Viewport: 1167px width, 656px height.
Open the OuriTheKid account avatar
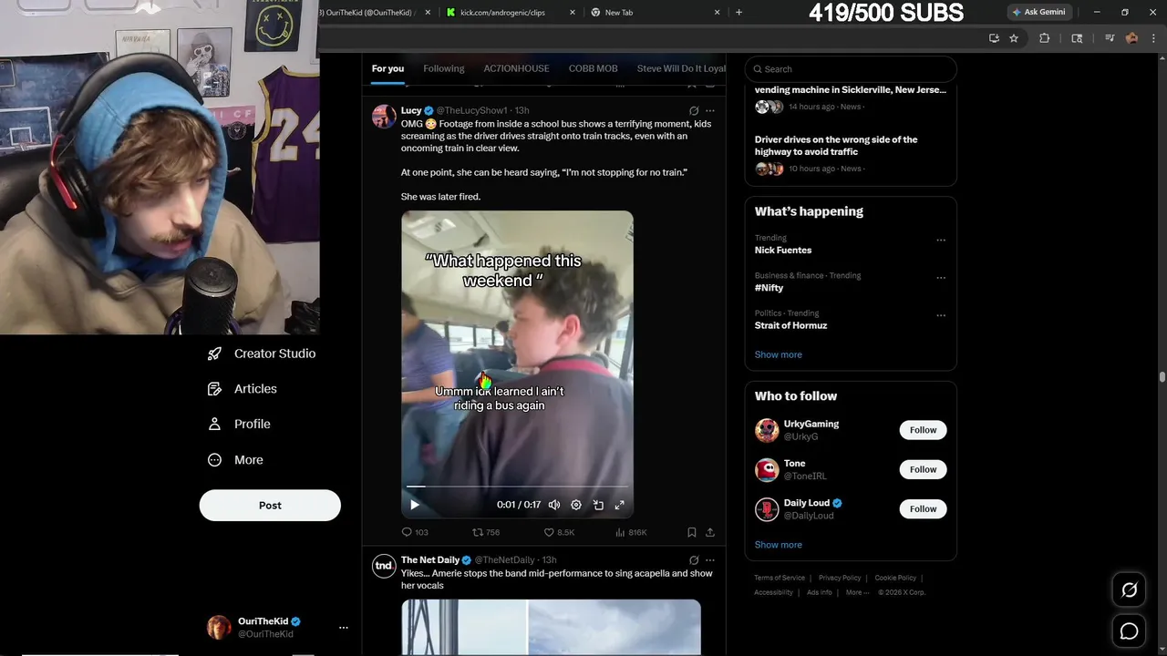tap(219, 628)
